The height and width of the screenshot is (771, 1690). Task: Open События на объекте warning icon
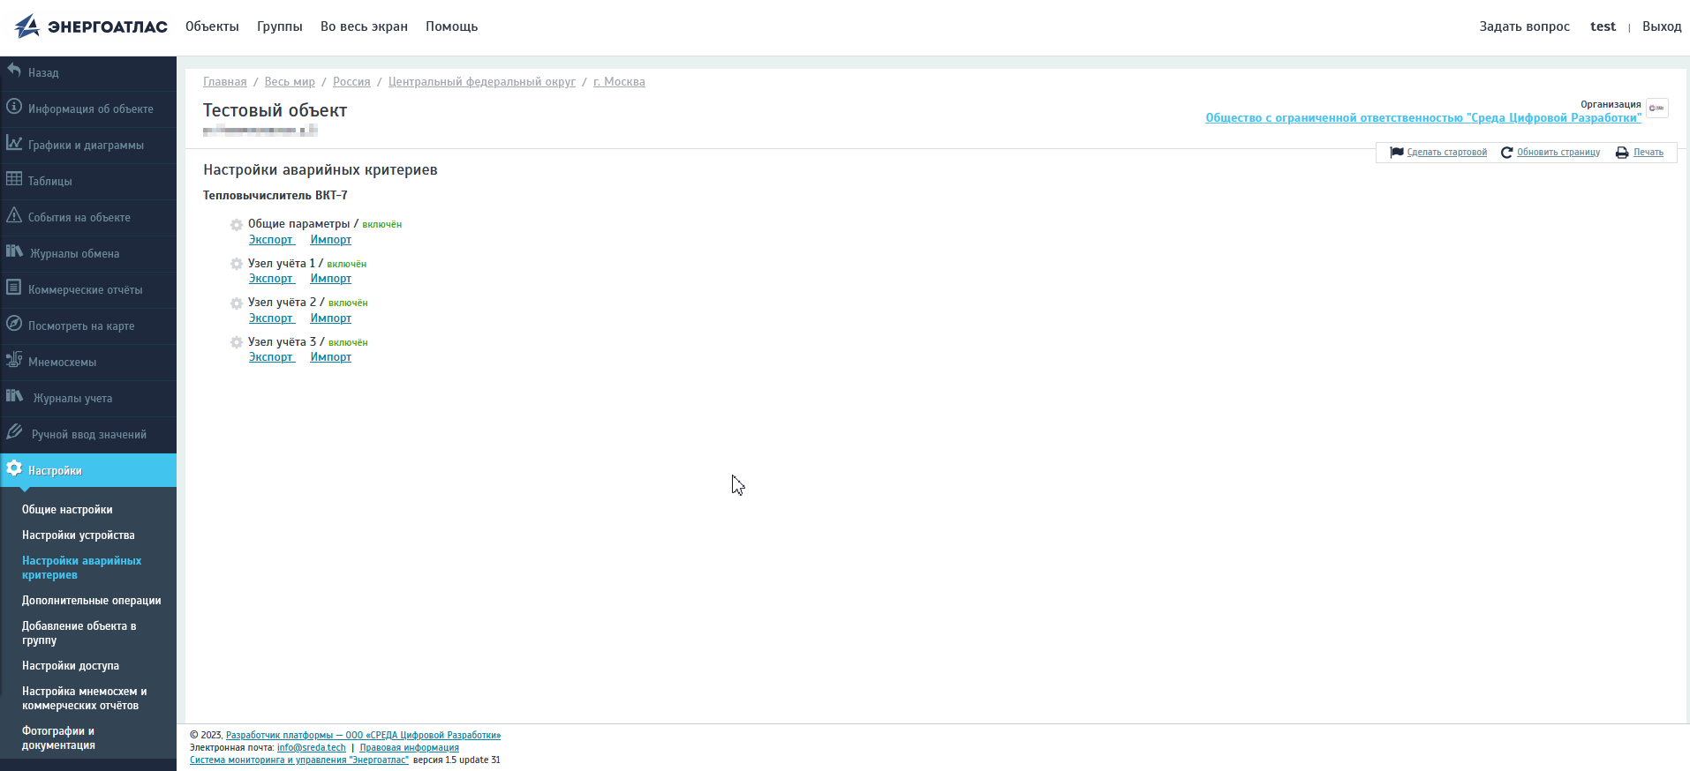coord(14,215)
